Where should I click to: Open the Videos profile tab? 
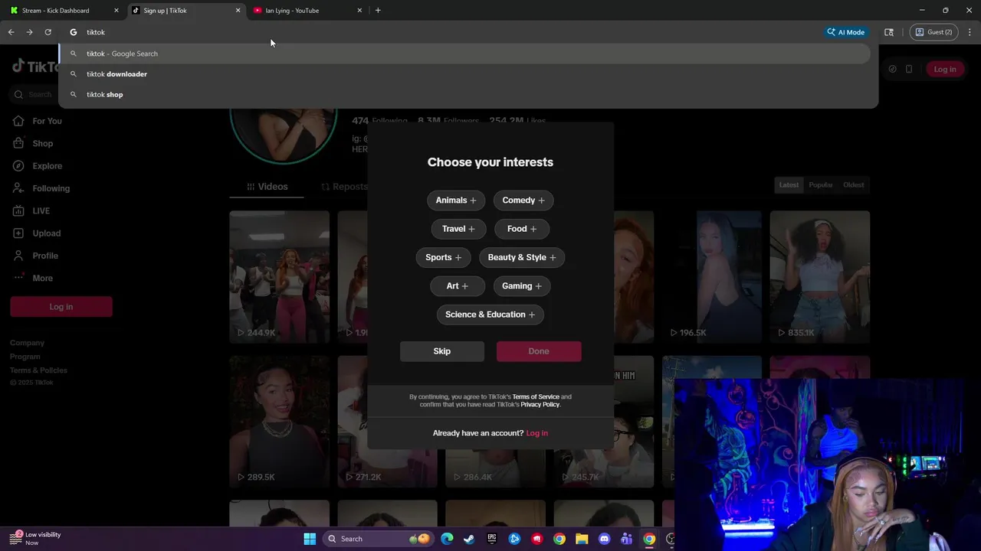coord(267,187)
